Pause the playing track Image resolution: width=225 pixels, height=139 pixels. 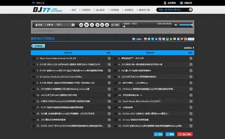click(86, 25)
